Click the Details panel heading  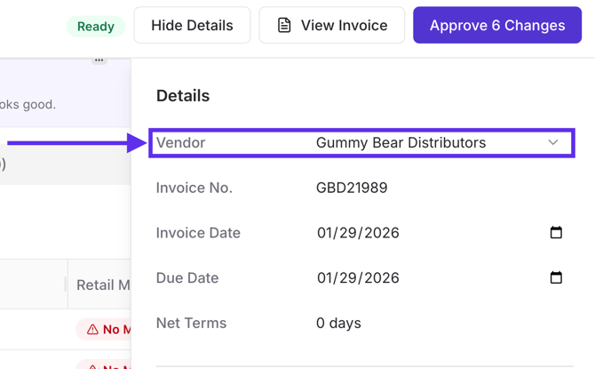183,96
